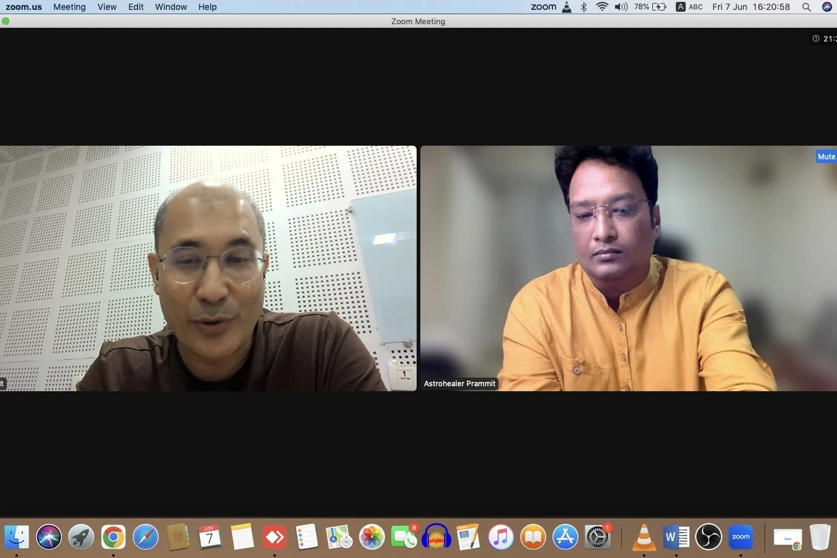
Task: Open Finder from the Dock
Action: click(x=17, y=537)
